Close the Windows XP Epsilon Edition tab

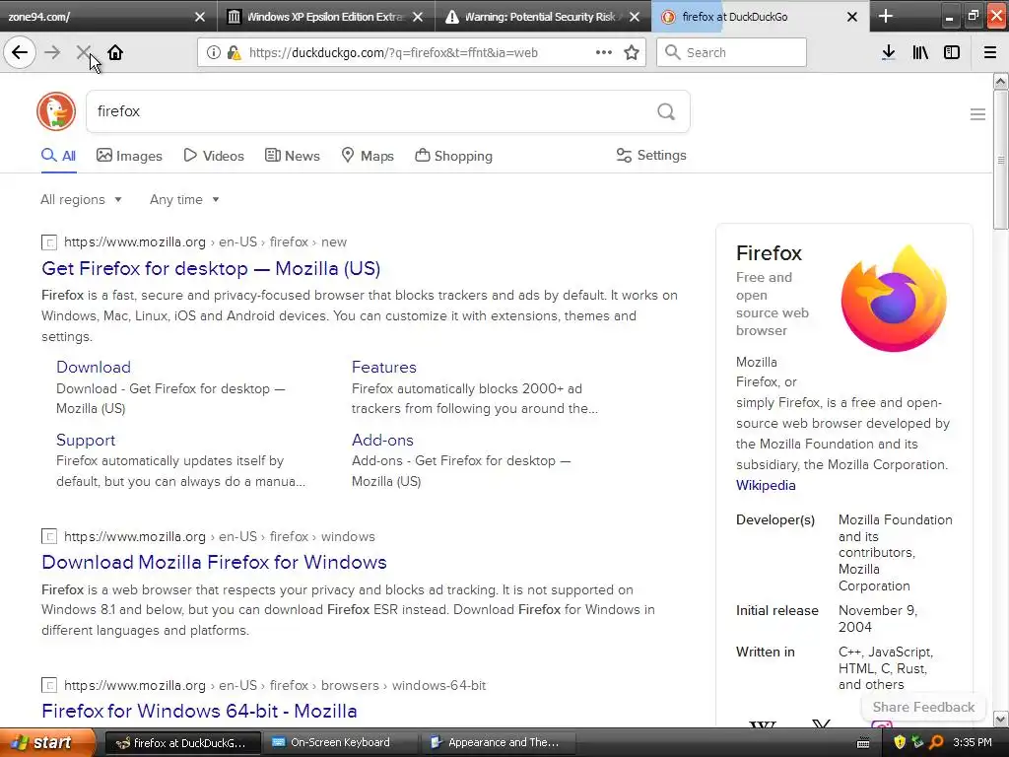[x=418, y=17]
